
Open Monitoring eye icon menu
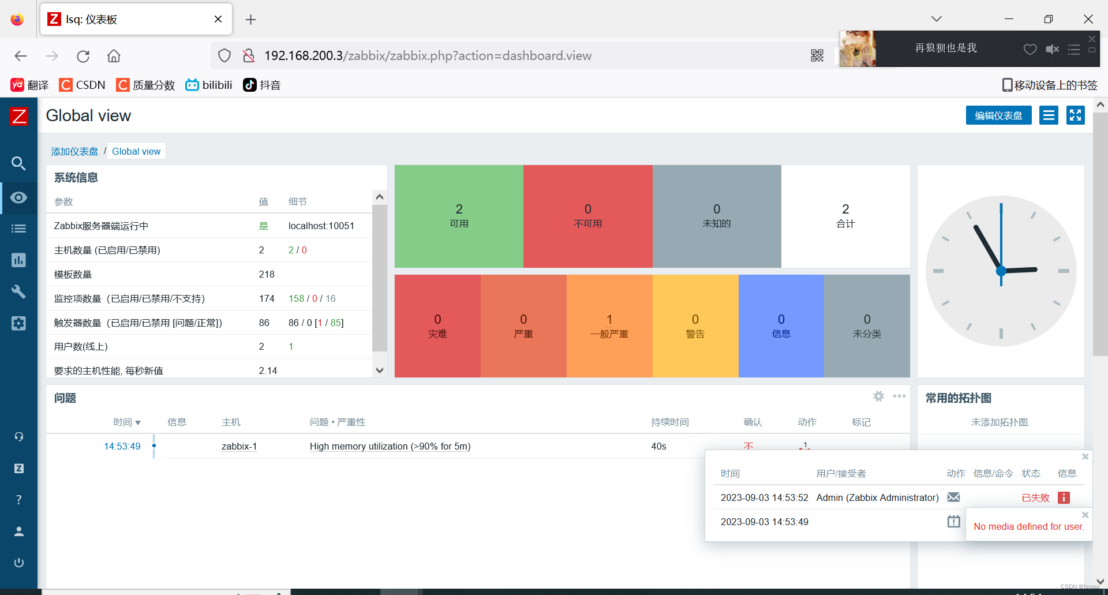click(18, 198)
